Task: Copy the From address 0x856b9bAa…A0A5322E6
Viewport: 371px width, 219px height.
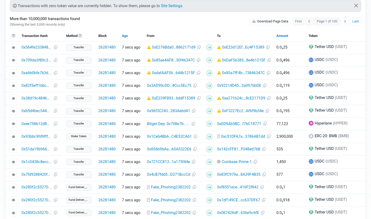Action: point(195,149)
